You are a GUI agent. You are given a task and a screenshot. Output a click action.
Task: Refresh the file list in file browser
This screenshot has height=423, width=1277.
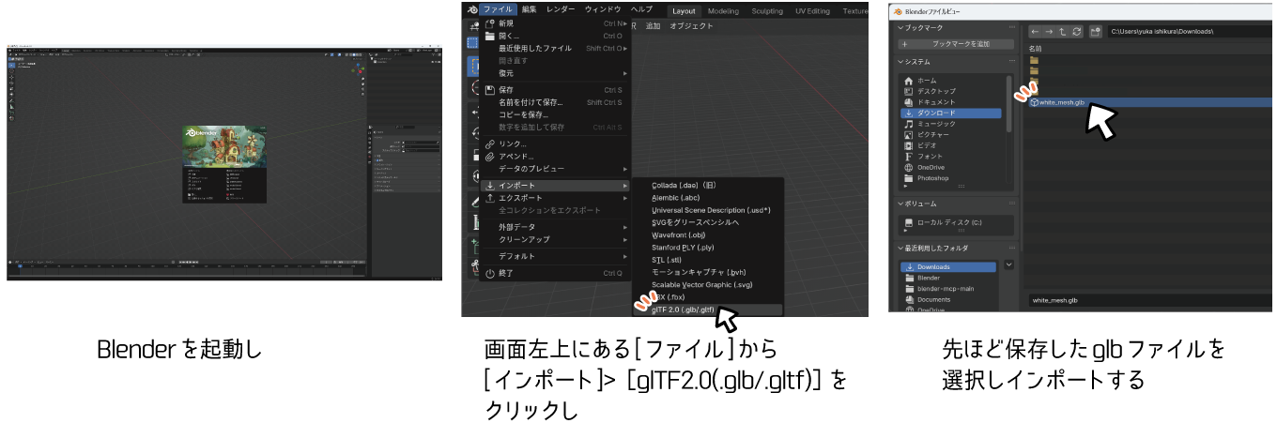1076,31
